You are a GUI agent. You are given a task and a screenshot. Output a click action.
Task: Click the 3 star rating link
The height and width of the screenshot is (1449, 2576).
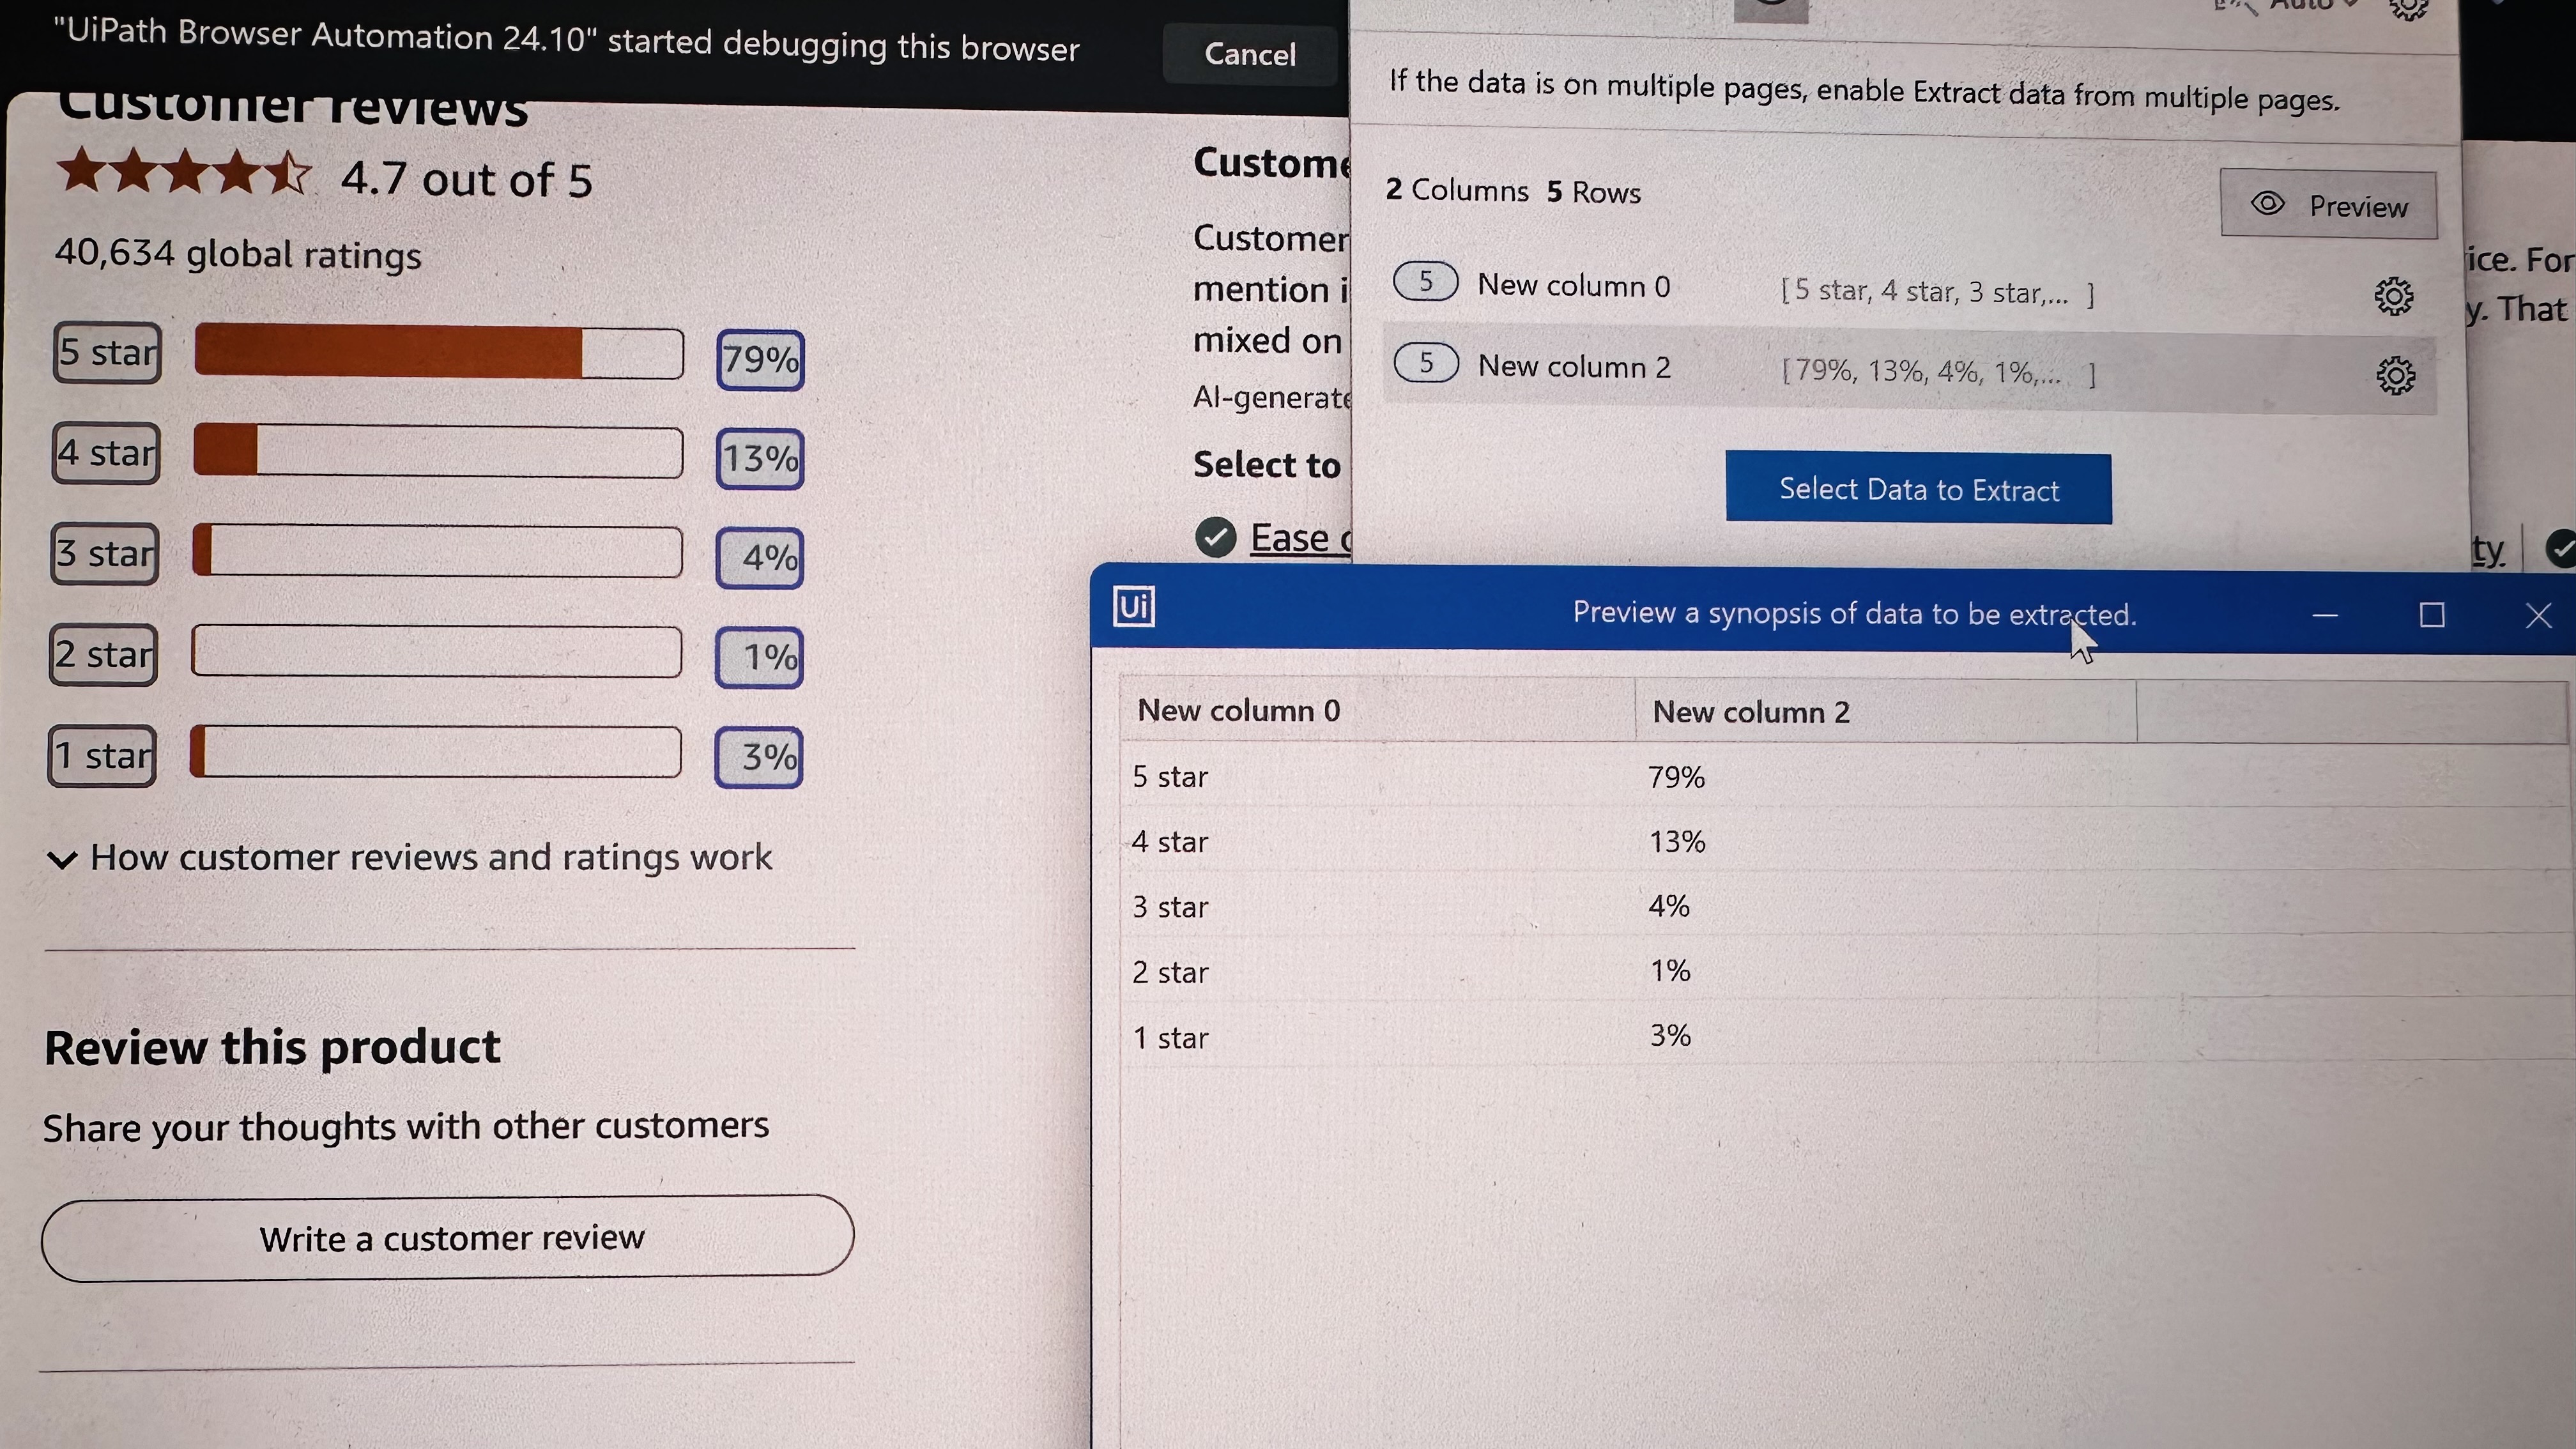[x=105, y=553]
